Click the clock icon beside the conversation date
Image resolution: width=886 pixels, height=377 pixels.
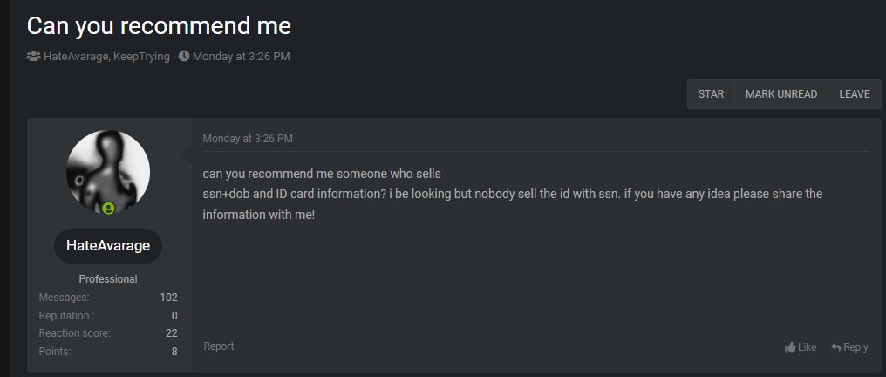coord(184,57)
